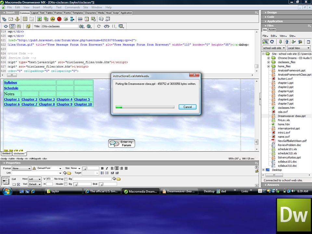Switch to the Untitled-1 document tab
Viewport: 312px width, 234px height.
point(7,154)
